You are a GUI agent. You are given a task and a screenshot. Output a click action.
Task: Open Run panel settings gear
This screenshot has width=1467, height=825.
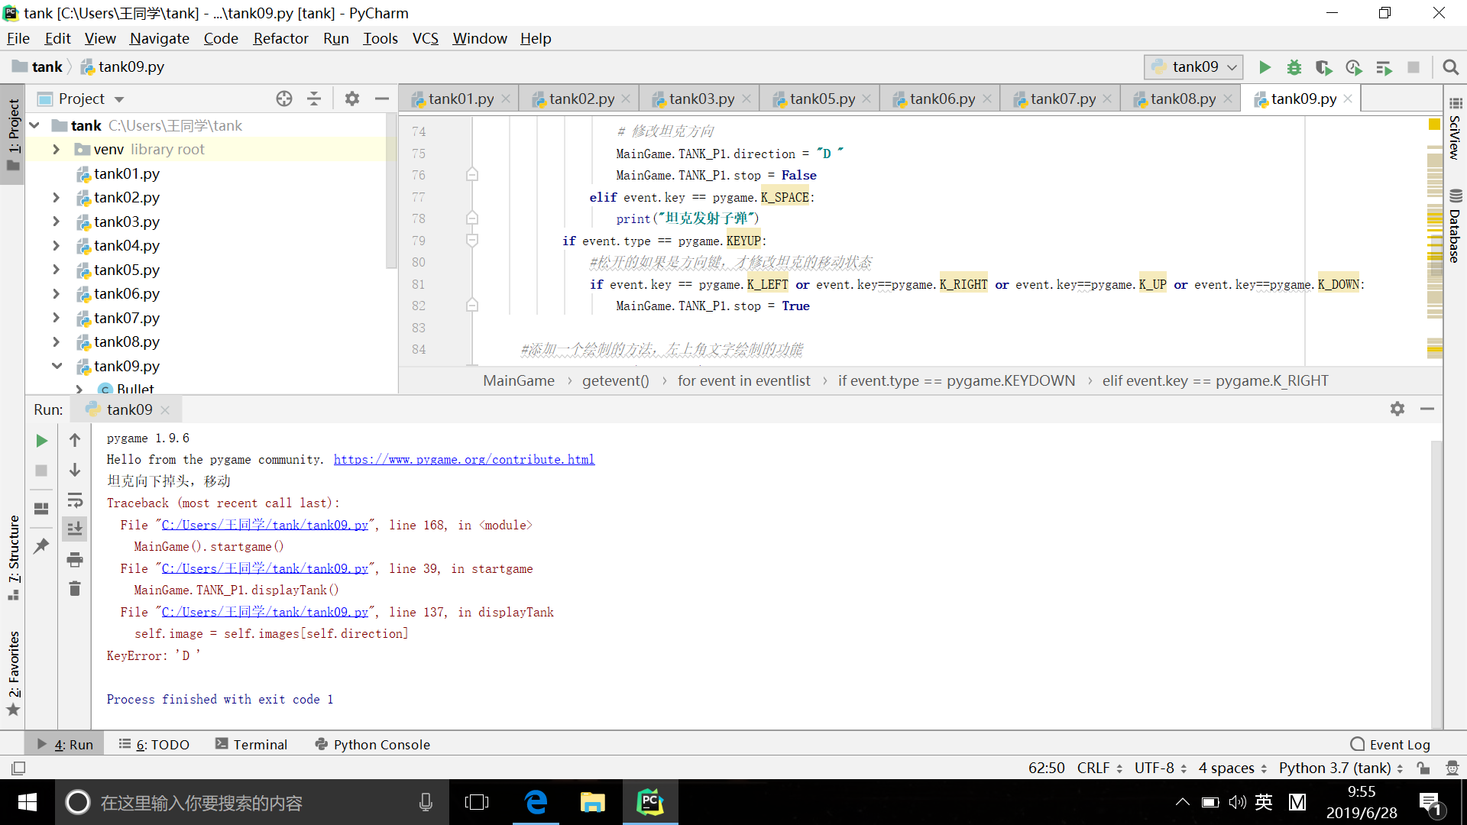pyautogui.click(x=1397, y=409)
